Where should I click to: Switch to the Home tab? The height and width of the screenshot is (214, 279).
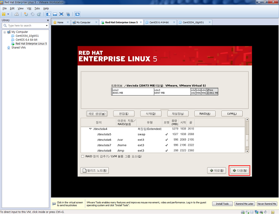[x=60, y=22]
